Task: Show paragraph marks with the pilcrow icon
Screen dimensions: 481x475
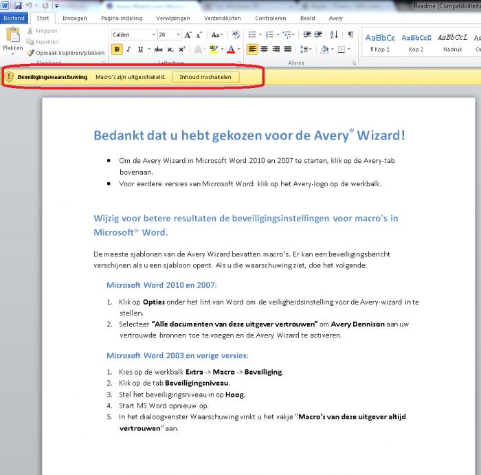Action: (x=350, y=34)
